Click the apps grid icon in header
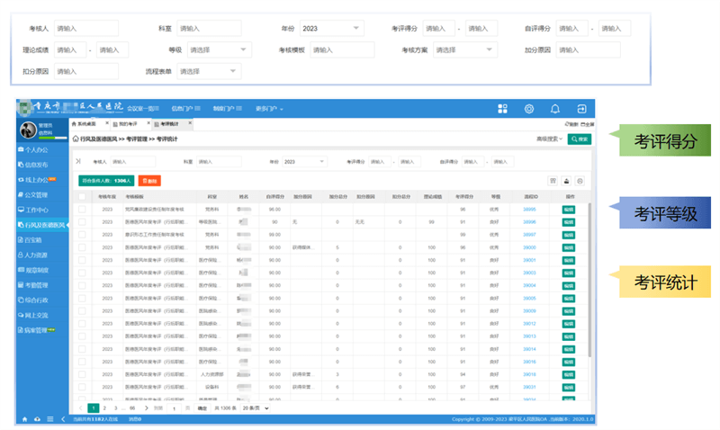 pyautogui.click(x=503, y=109)
